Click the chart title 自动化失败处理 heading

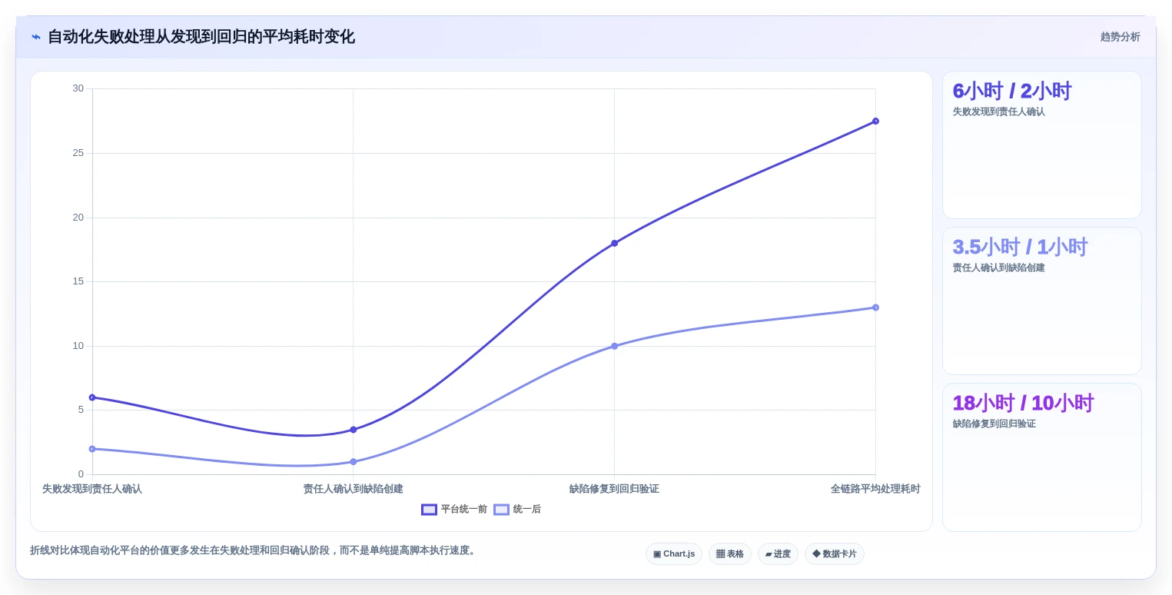[201, 37]
